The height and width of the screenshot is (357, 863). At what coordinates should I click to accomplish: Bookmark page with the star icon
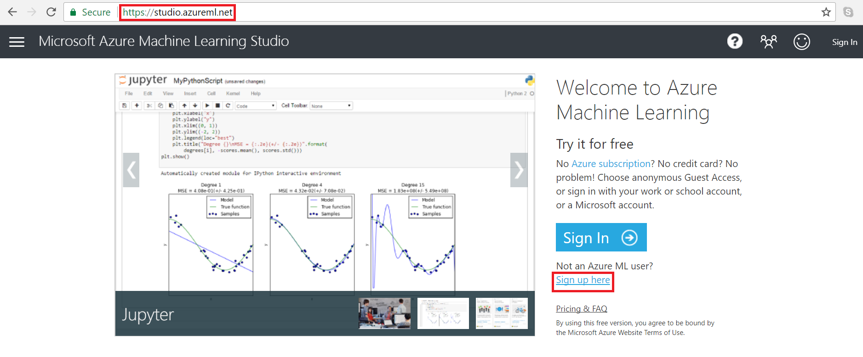click(826, 12)
